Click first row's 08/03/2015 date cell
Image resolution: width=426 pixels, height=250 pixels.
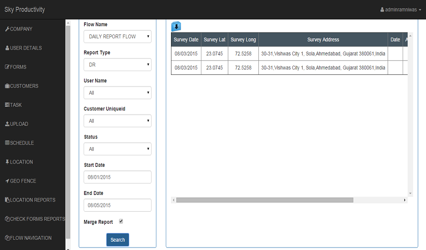click(186, 53)
